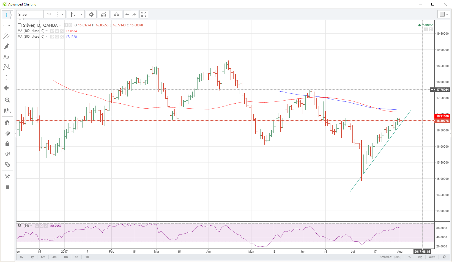Image resolution: width=452 pixels, height=262 pixels.
Task: Switch range to 5y
Action: point(22,257)
